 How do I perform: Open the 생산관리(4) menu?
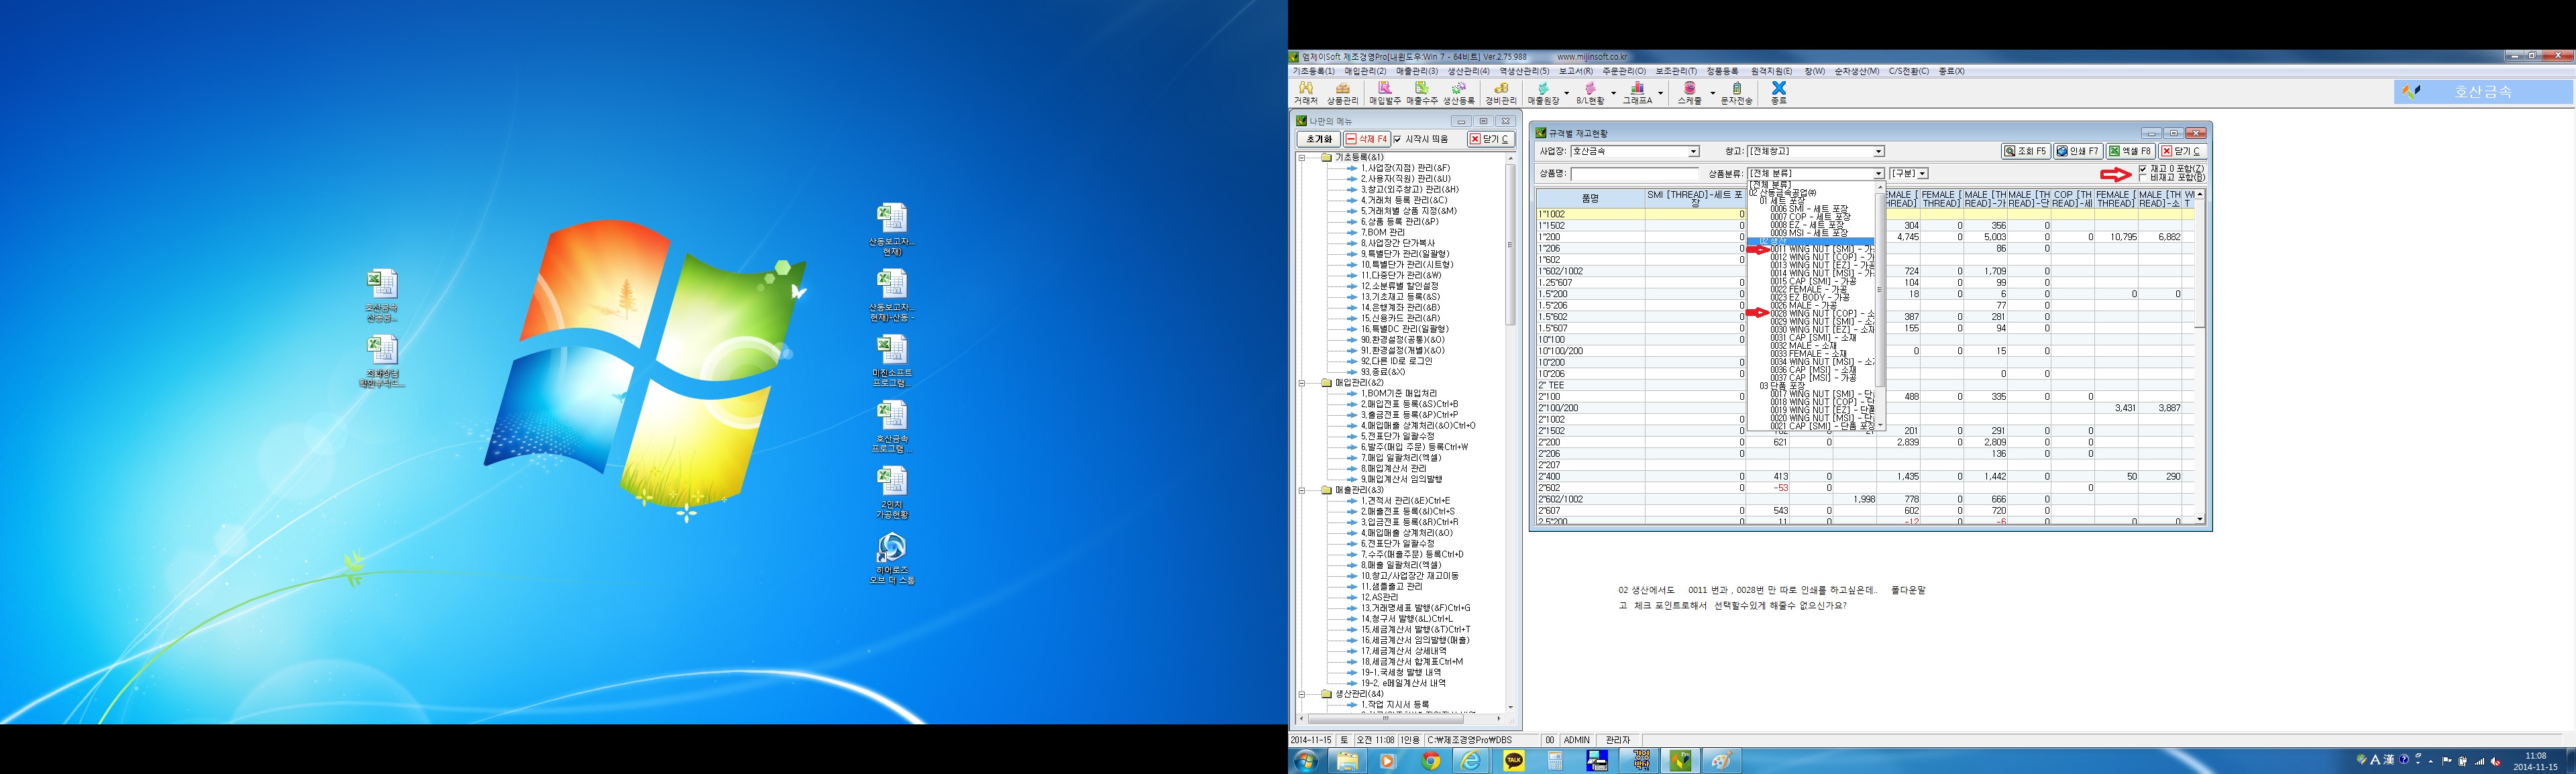tap(1468, 71)
